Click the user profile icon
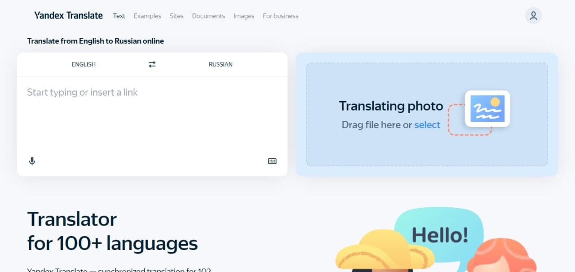Image resolution: width=575 pixels, height=272 pixels. 533,16
